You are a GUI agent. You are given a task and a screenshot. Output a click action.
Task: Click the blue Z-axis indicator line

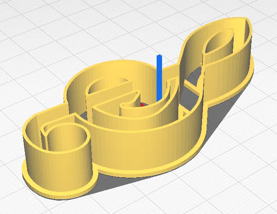[x=159, y=78]
